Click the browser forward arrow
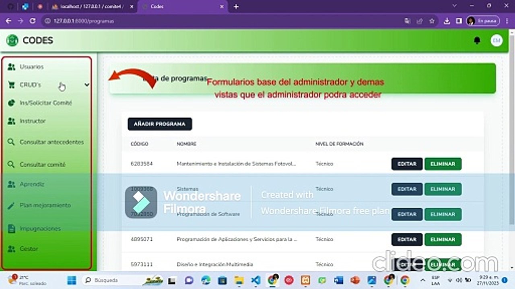This screenshot has width=515, height=289. point(21,21)
